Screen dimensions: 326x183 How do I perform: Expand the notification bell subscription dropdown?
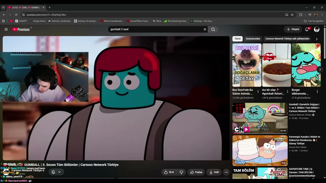[56, 172]
